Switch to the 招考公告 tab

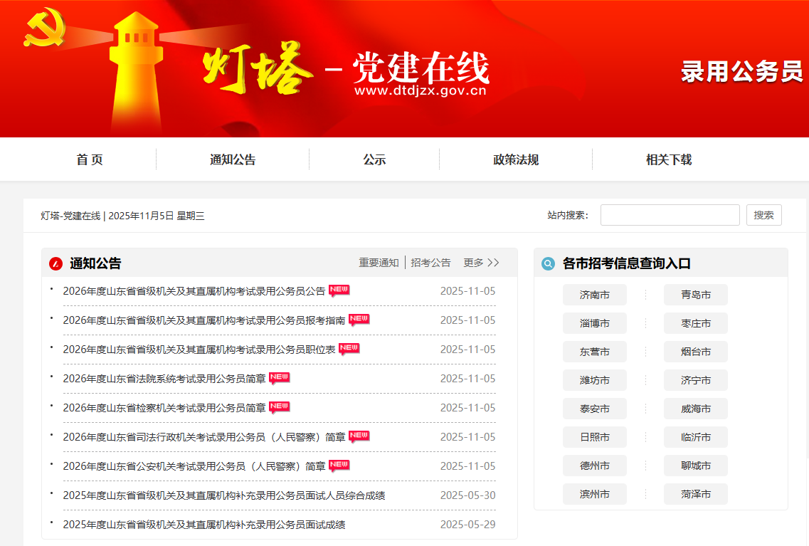click(430, 263)
